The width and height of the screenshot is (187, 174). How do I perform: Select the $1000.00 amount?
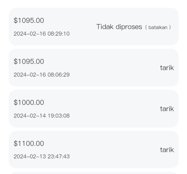point(29,102)
